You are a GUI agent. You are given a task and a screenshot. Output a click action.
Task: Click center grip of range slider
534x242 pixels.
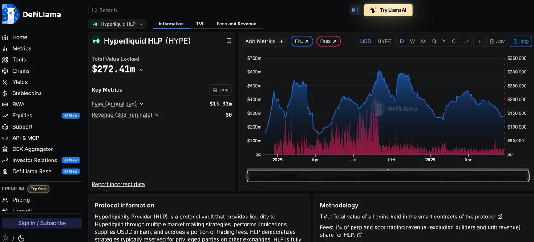pos(388,169)
